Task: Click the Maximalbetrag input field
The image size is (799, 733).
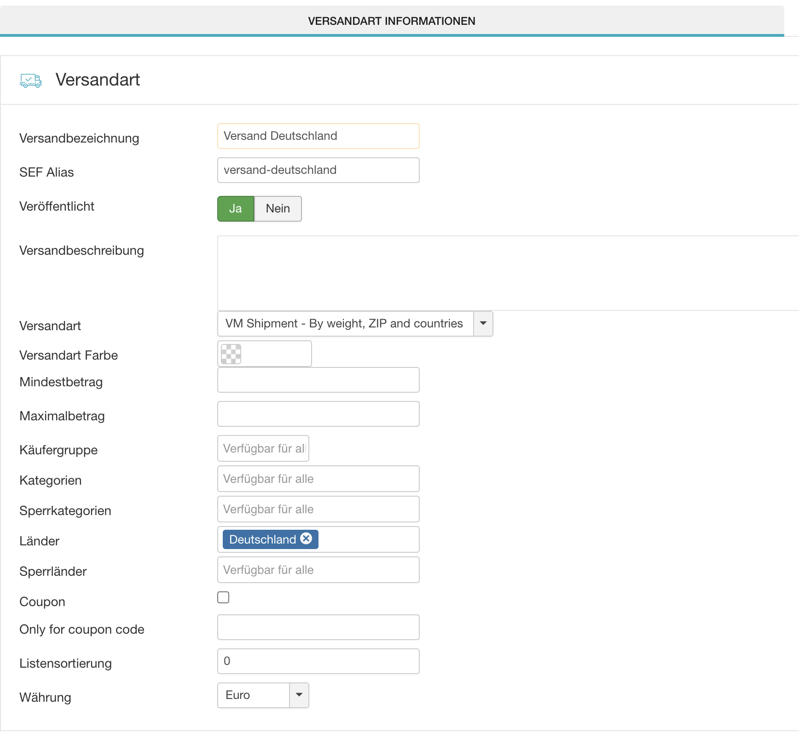Action: (318, 414)
